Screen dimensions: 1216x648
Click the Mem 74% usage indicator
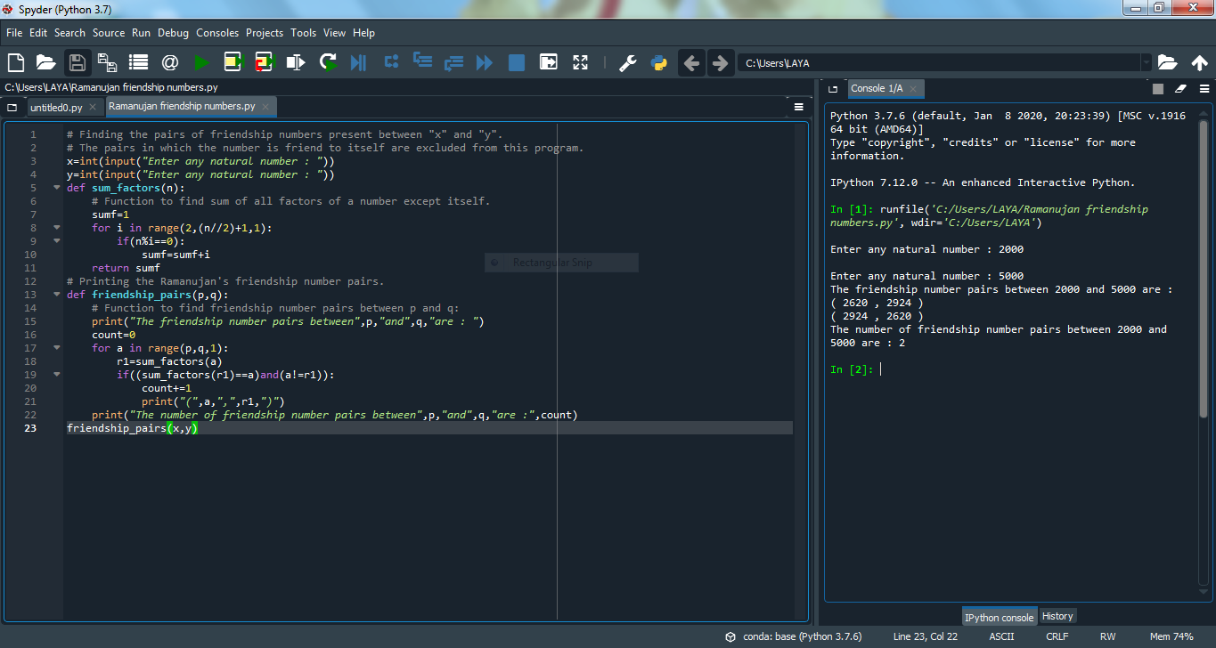(x=1171, y=636)
